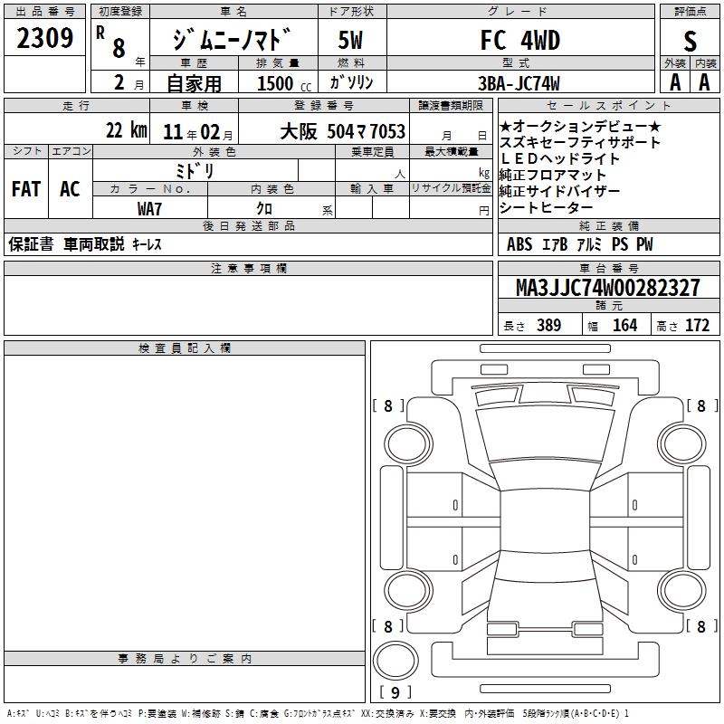Viewport: 724px width, 724px height.
Task: Select the overall evaluation score S
Action: pyautogui.click(x=690, y=42)
